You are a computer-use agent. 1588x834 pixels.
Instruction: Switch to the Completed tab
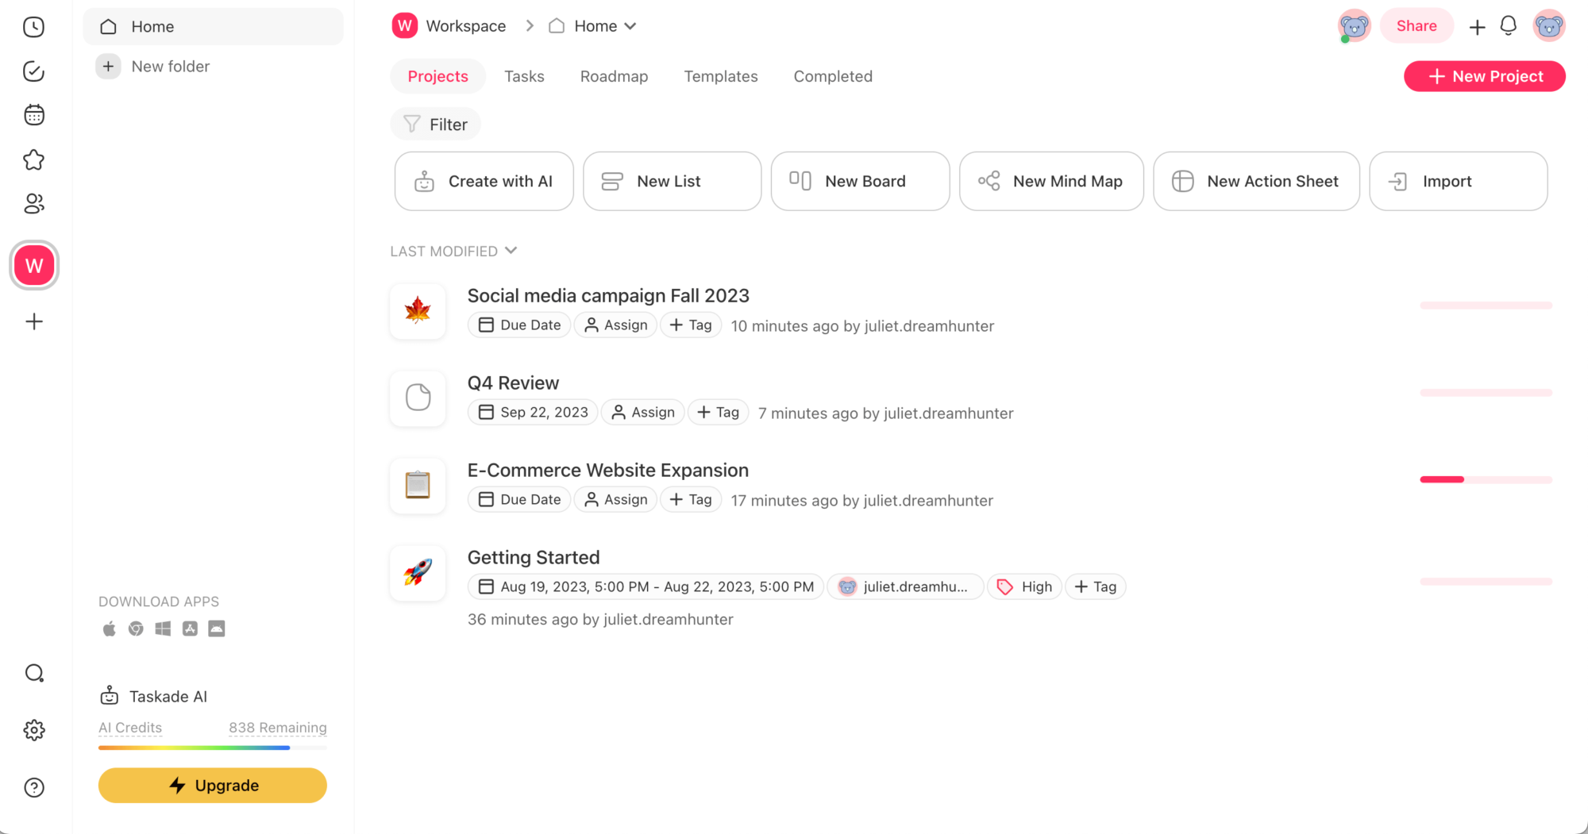832,76
